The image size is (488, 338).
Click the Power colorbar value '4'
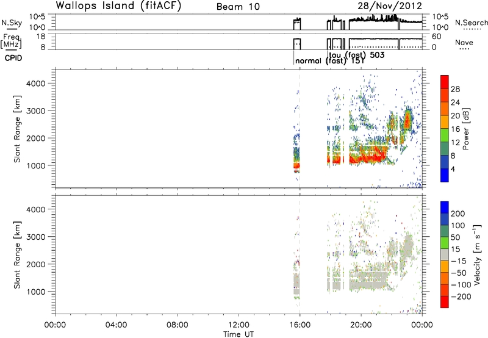tap(453, 169)
